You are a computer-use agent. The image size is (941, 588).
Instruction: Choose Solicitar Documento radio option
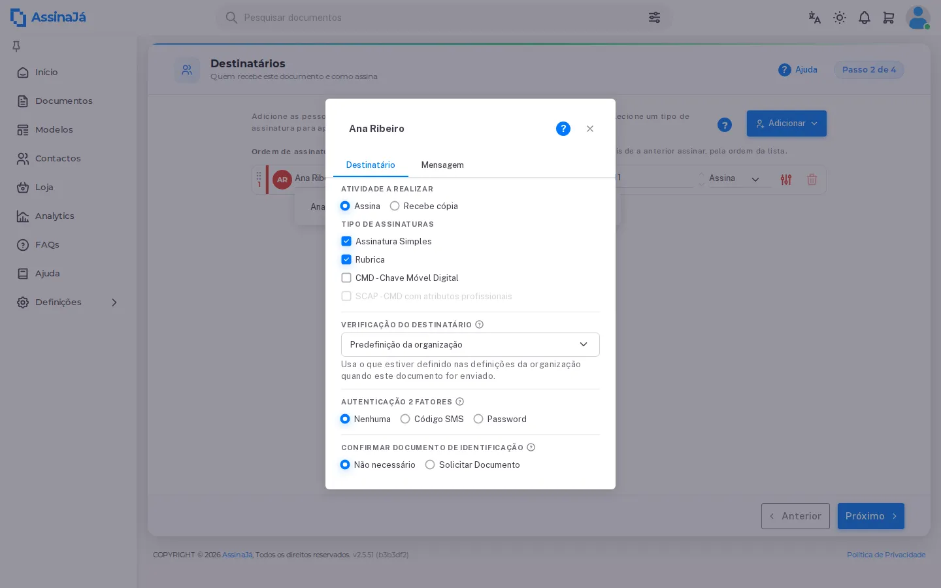(x=430, y=465)
